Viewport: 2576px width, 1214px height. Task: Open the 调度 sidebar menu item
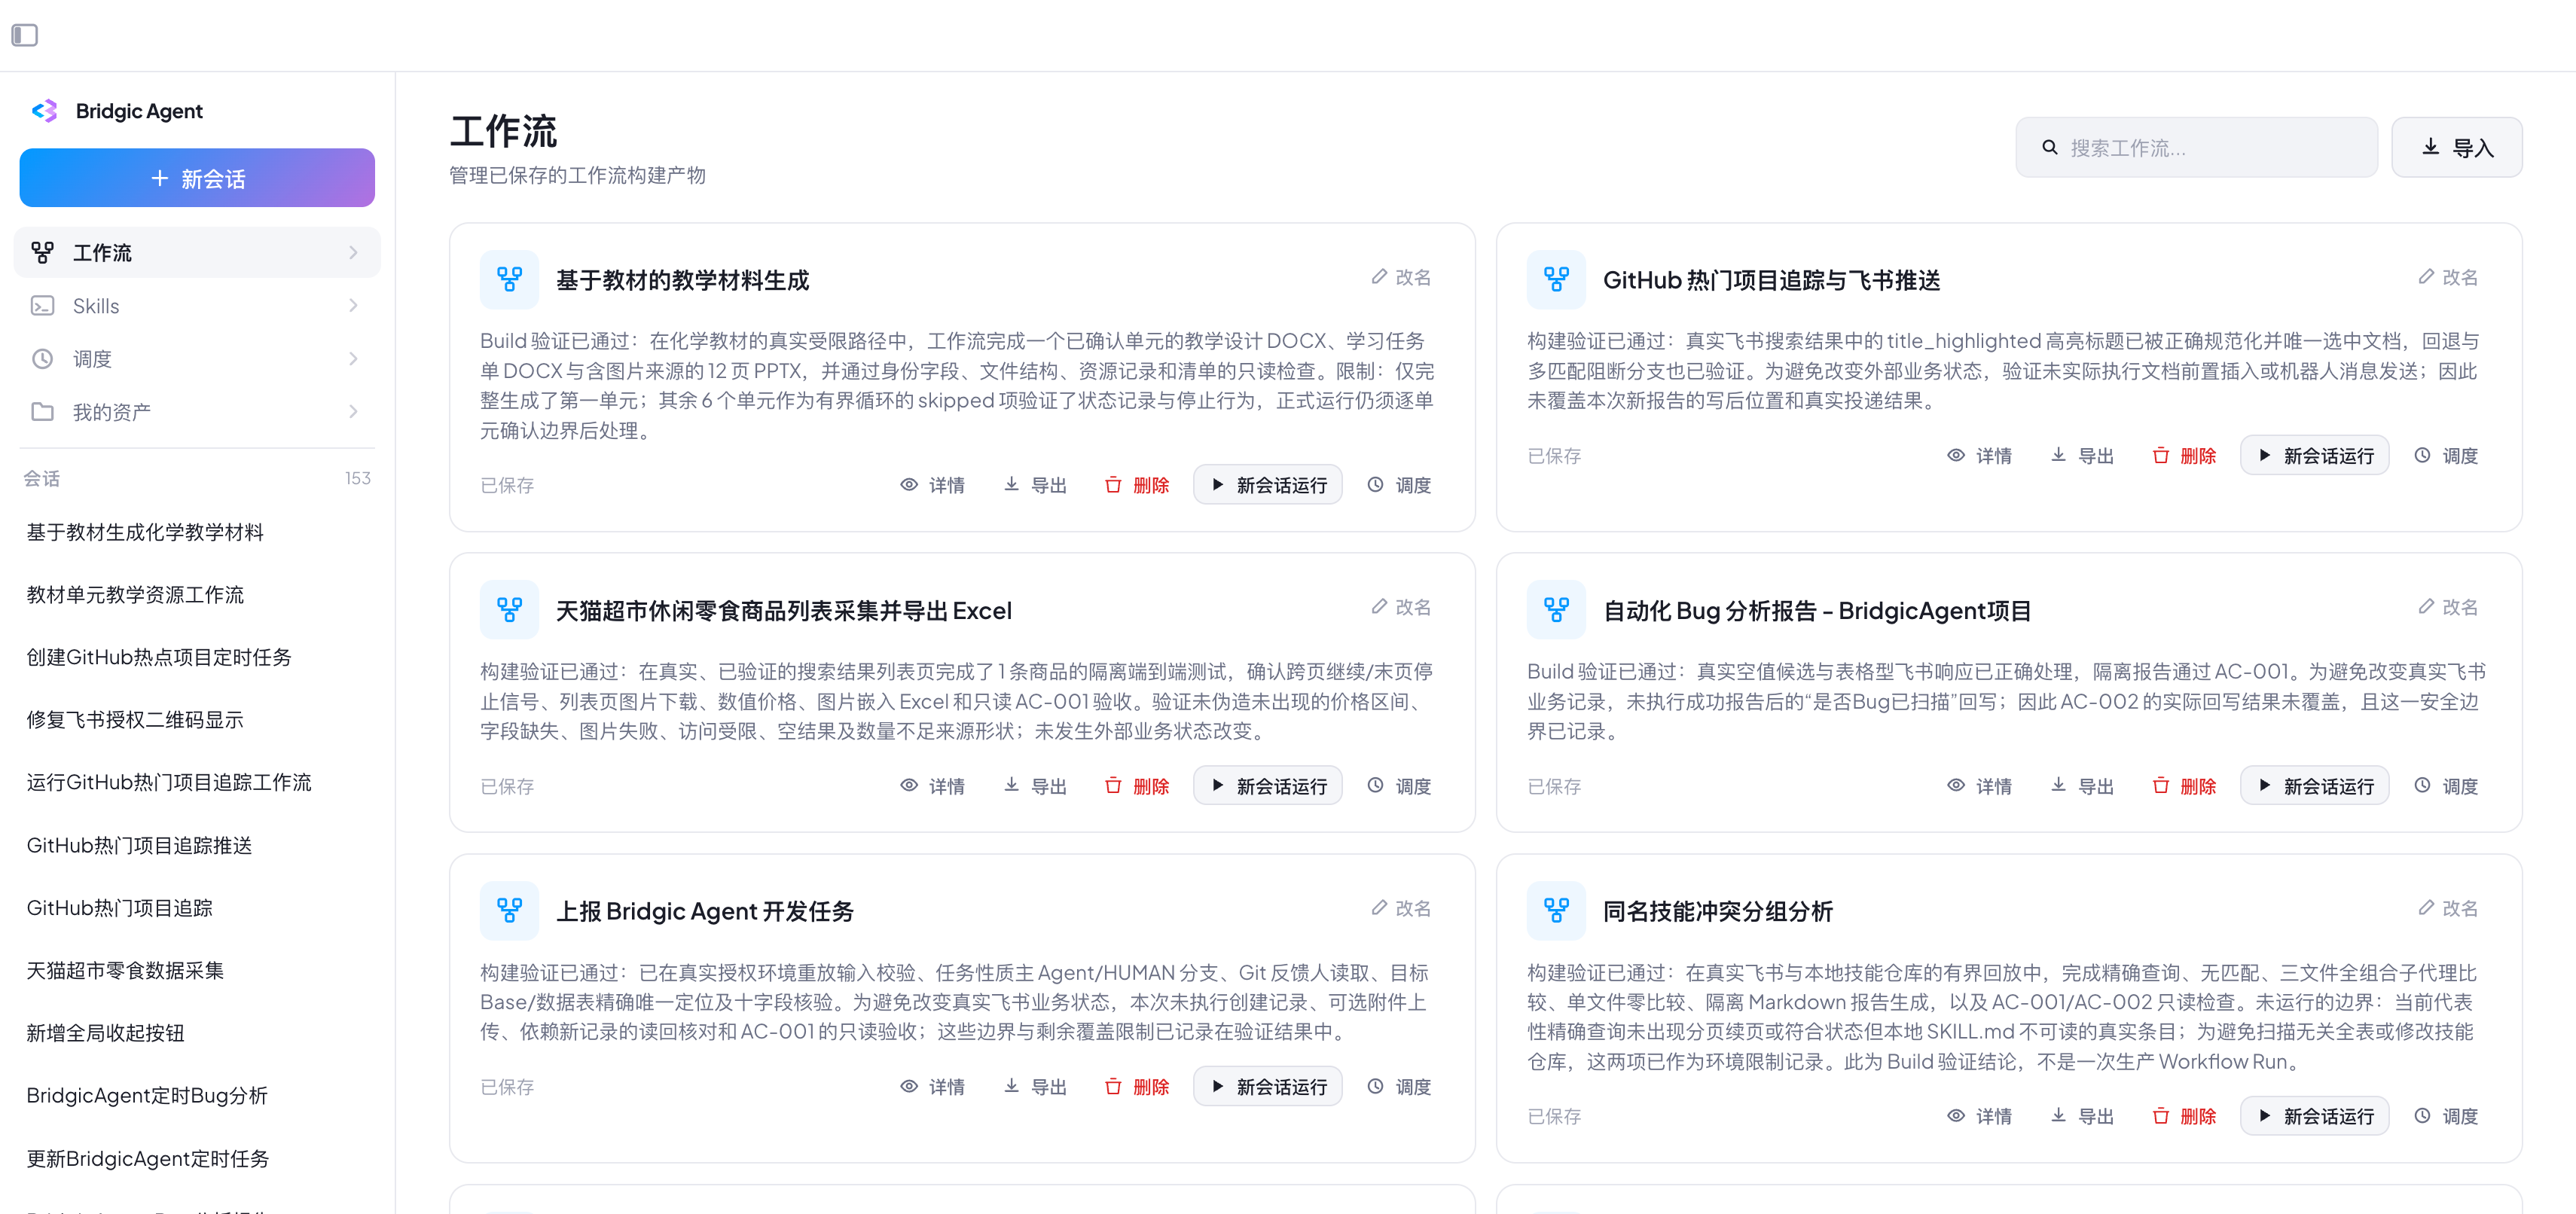(x=197, y=359)
